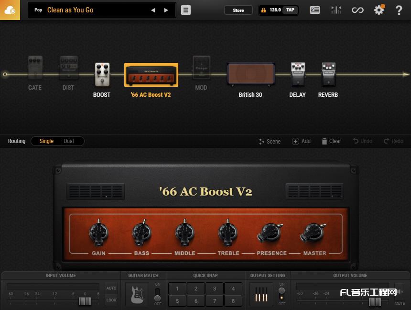
Task: Open the tuner panel icon
Action: coord(336,10)
